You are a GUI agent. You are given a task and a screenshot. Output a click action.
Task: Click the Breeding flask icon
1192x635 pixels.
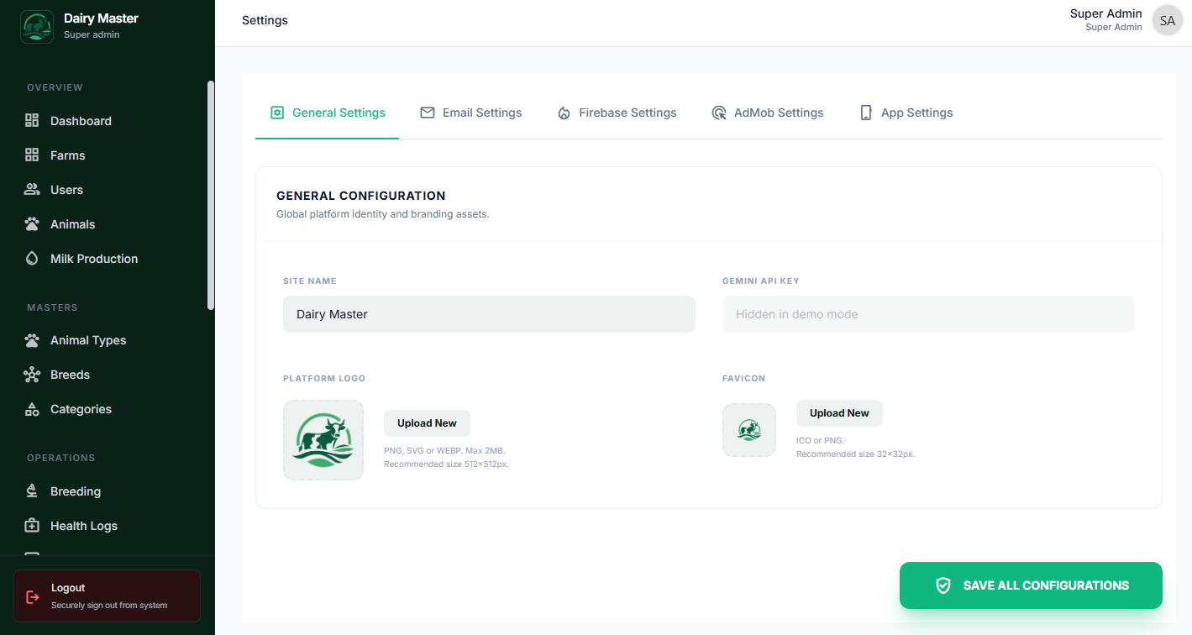tap(32, 491)
